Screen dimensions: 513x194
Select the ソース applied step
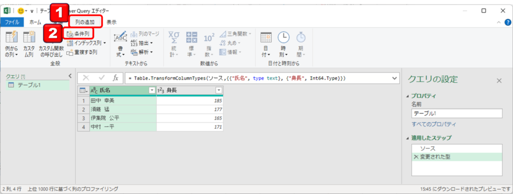click(x=457, y=148)
